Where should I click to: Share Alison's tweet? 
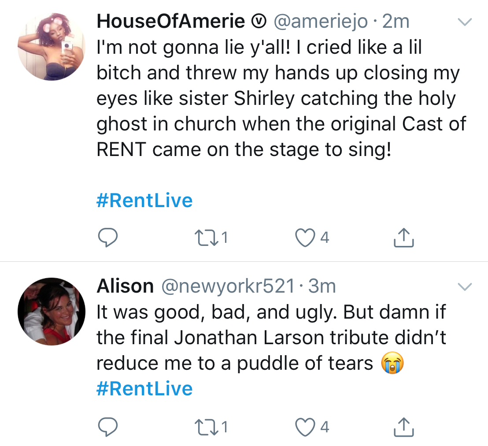click(403, 427)
